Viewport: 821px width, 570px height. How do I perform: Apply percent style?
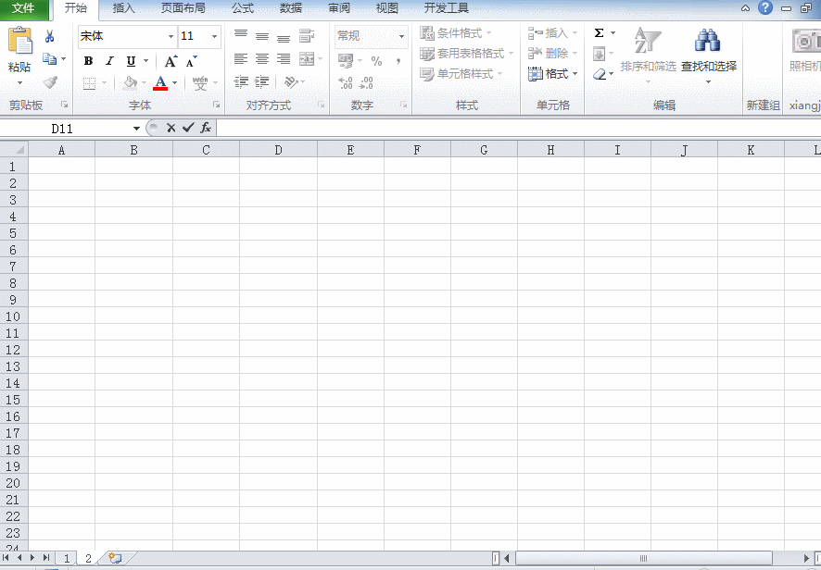[x=376, y=61]
